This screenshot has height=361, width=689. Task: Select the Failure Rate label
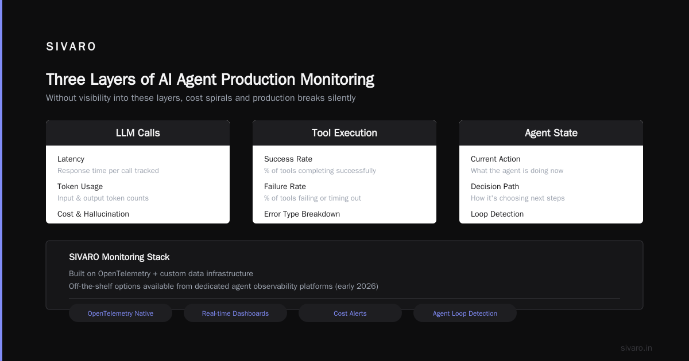point(285,186)
